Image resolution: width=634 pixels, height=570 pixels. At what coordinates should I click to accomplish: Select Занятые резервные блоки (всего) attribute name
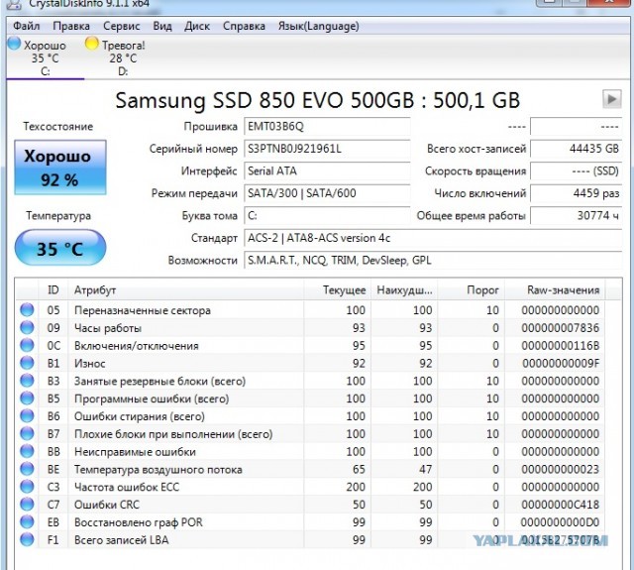159,381
